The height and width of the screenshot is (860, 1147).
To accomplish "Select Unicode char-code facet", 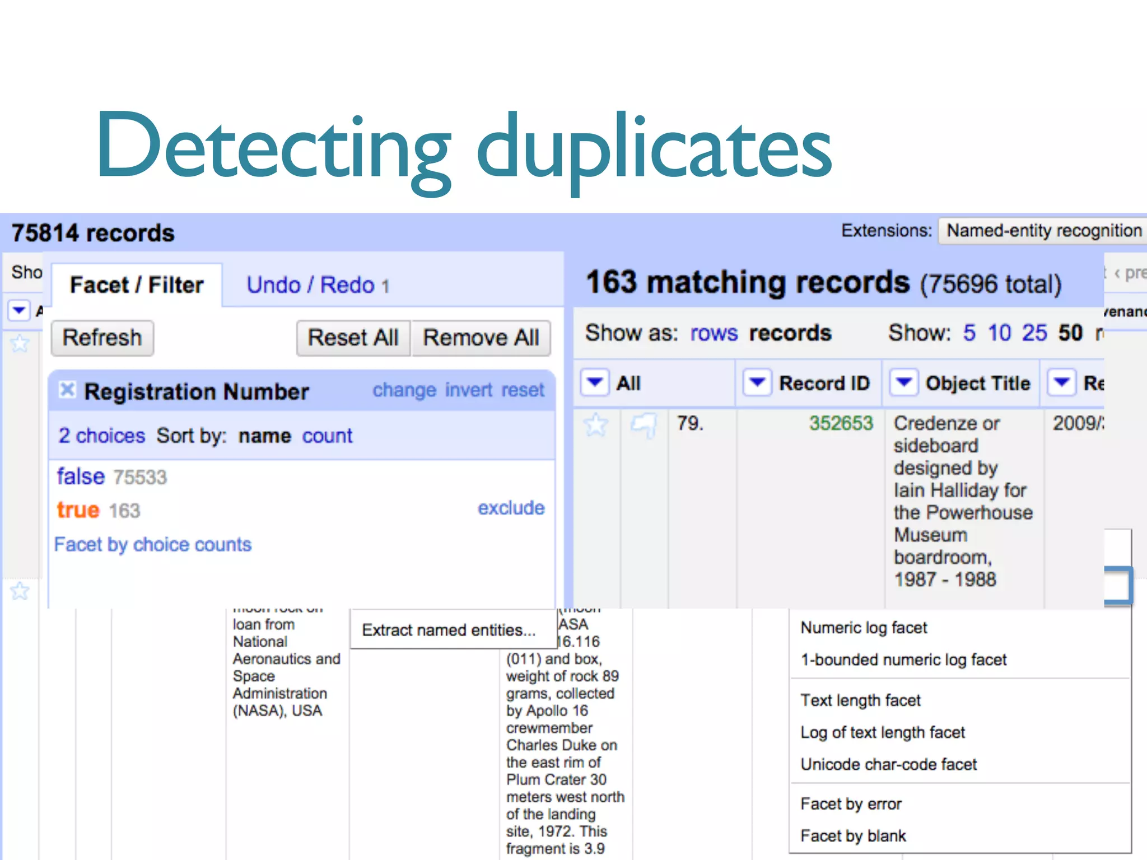I will [x=888, y=764].
